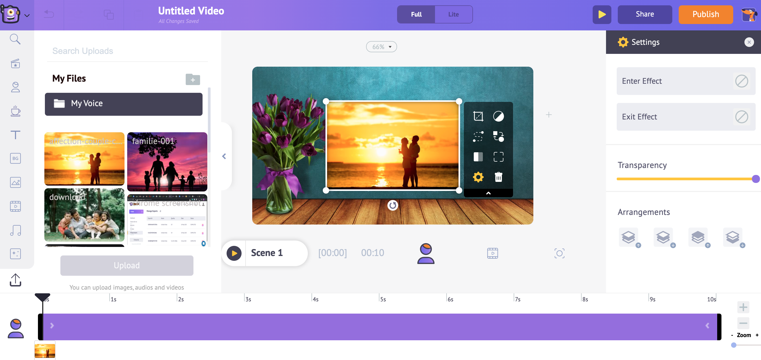761x360 pixels.
Task: Select the Text tool in sidebar
Action: click(15, 135)
